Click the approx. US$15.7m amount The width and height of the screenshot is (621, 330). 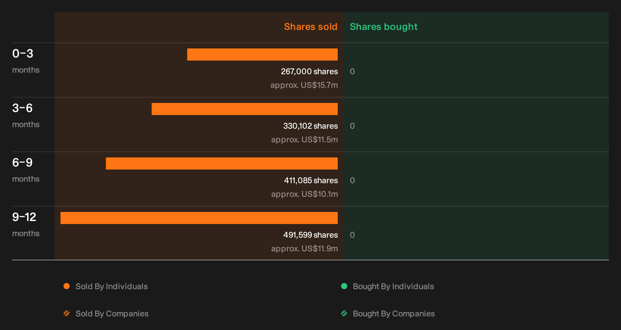[304, 85]
